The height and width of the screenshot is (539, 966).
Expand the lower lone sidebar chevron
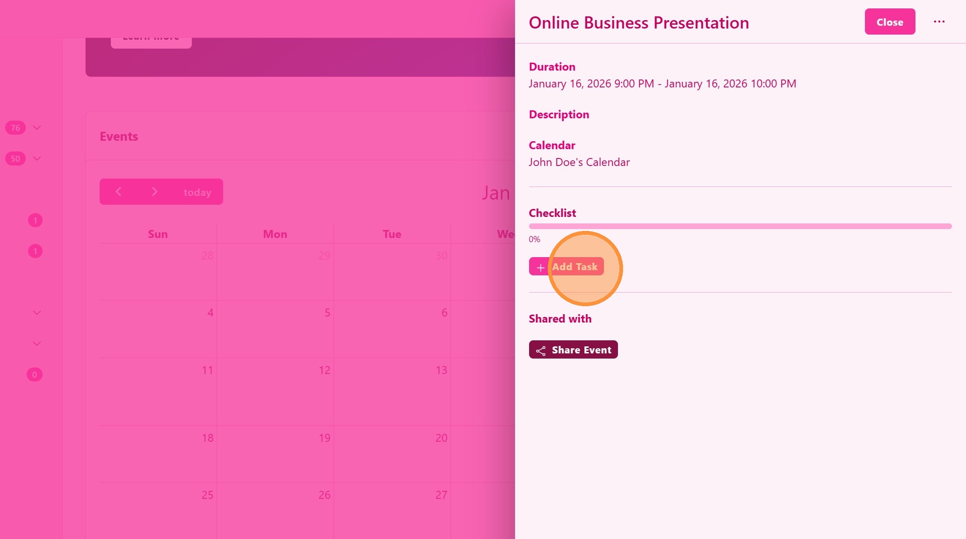click(x=37, y=344)
